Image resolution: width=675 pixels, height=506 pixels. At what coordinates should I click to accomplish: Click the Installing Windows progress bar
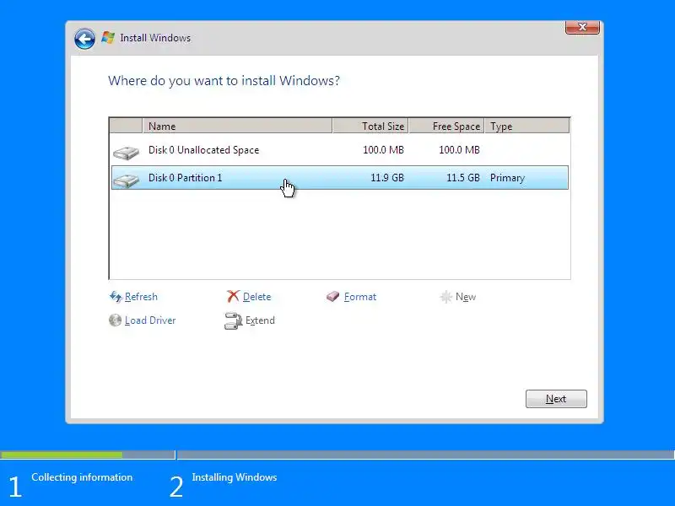426,455
